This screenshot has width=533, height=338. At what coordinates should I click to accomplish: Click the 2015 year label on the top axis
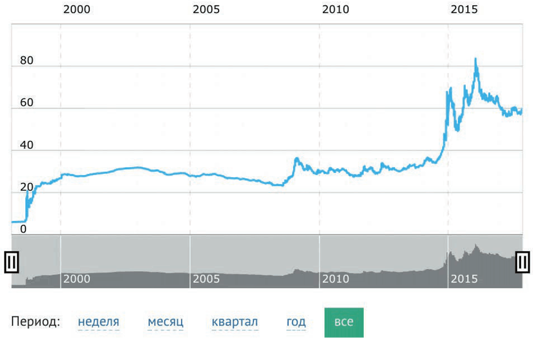point(464,9)
